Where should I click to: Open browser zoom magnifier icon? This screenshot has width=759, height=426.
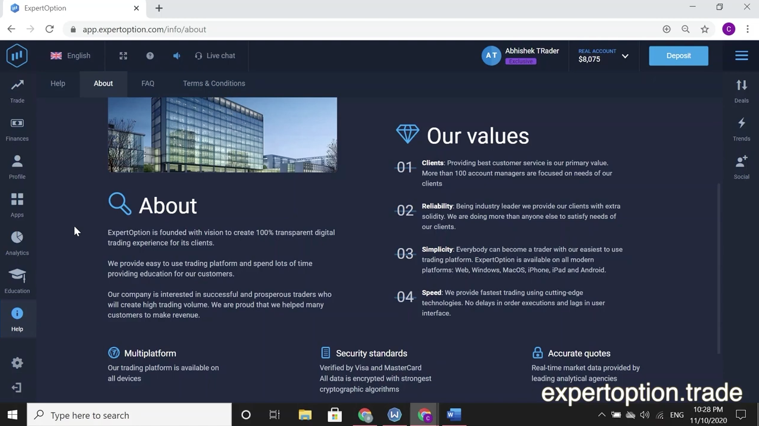[x=686, y=29]
